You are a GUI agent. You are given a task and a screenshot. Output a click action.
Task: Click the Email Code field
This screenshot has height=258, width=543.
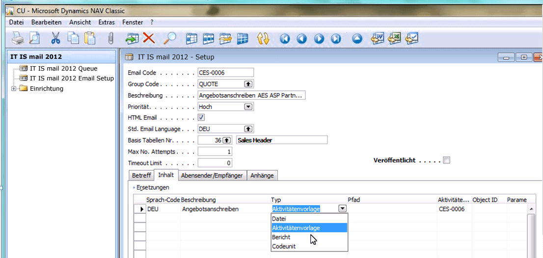click(x=225, y=73)
